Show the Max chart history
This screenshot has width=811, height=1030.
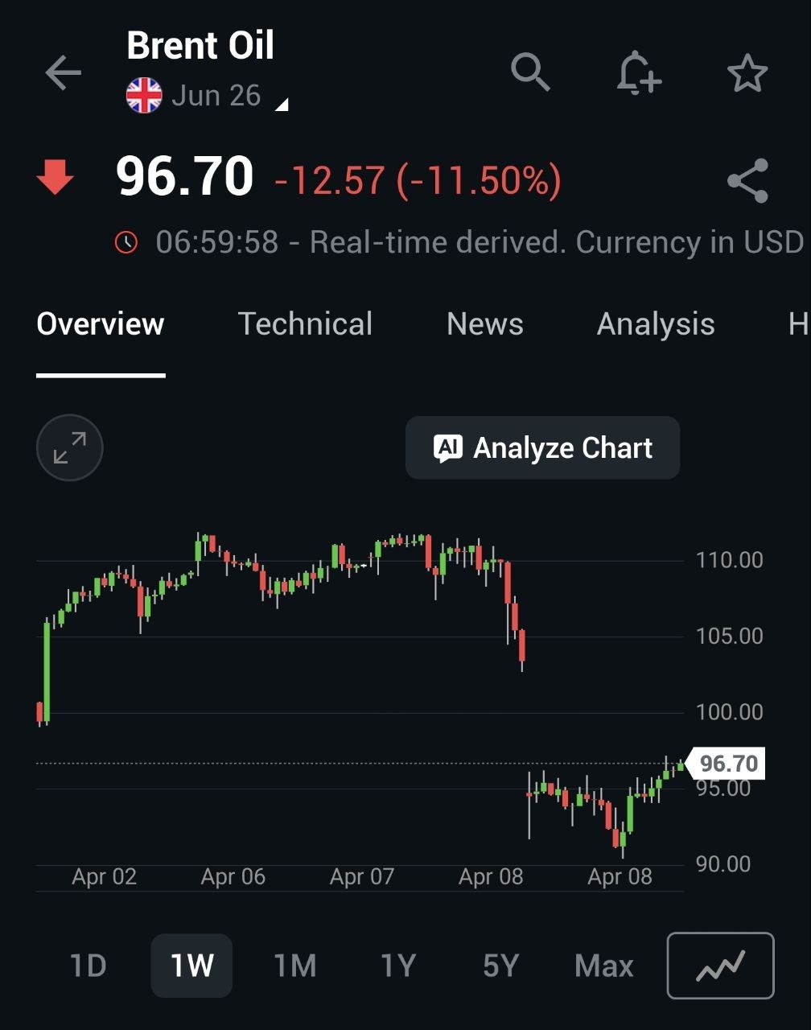pos(603,965)
